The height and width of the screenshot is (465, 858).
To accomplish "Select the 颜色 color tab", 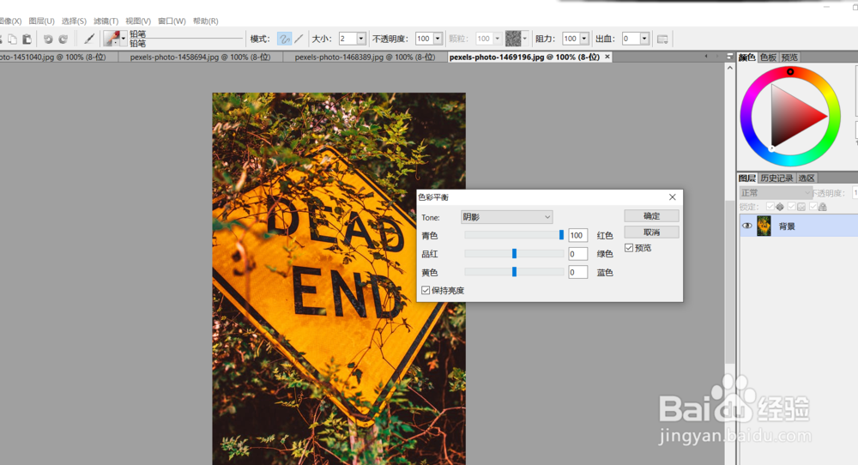I will point(747,57).
